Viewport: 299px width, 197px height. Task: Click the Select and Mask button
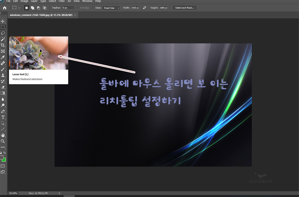tap(184, 8)
